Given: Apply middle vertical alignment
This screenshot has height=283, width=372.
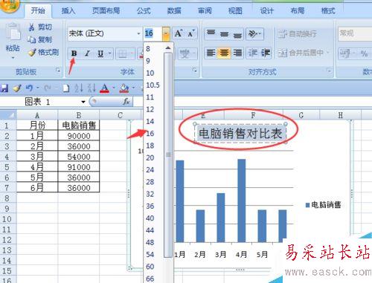Looking at the screenshot, I should (x=224, y=33).
